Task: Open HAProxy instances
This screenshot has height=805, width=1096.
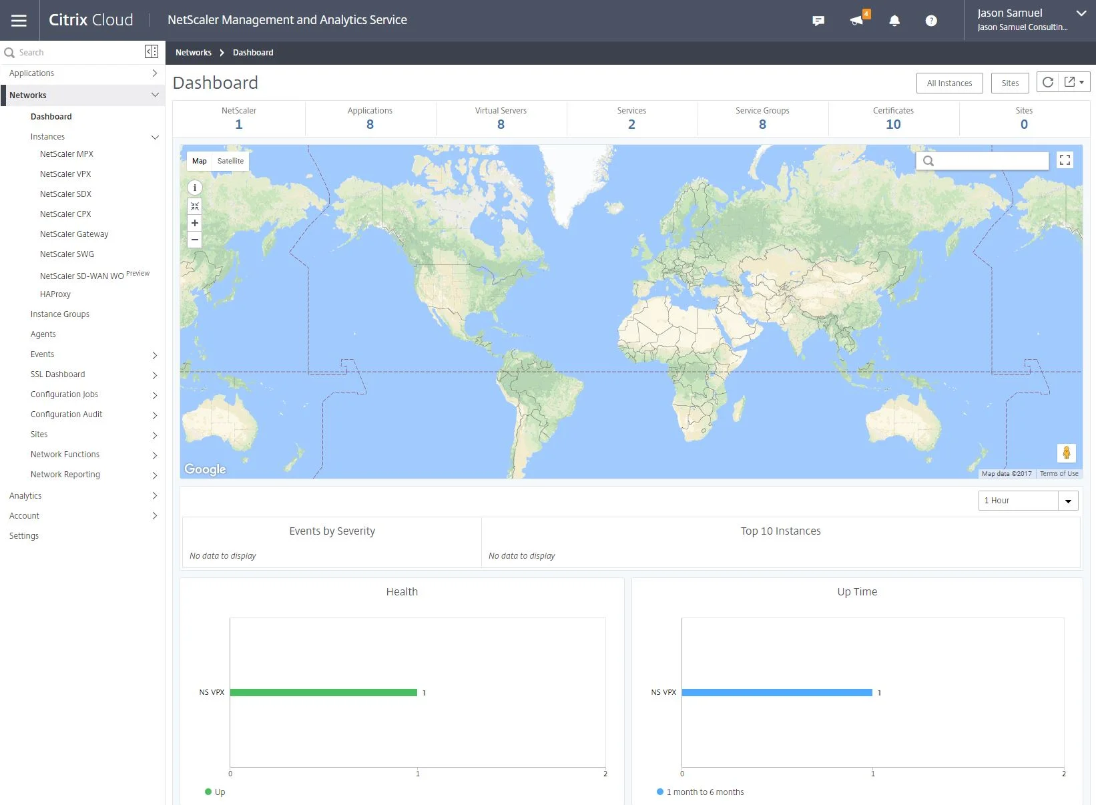Action: click(55, 294)
